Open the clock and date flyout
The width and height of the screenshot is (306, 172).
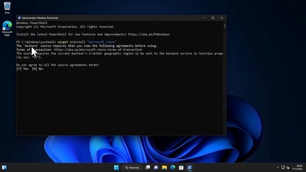[x=297, y=168]
